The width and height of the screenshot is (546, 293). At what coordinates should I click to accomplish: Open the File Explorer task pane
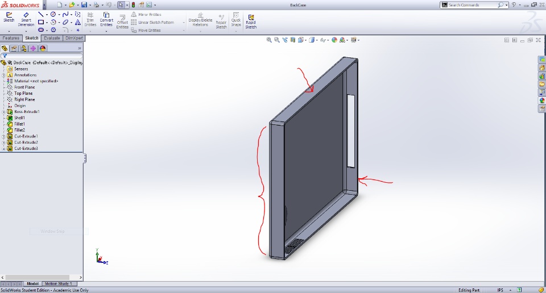pos(542,84)
